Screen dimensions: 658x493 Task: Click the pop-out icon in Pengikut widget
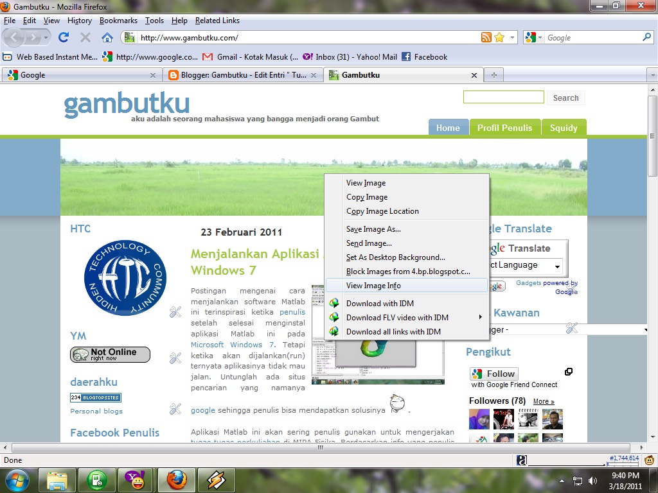tap(569, 372)
